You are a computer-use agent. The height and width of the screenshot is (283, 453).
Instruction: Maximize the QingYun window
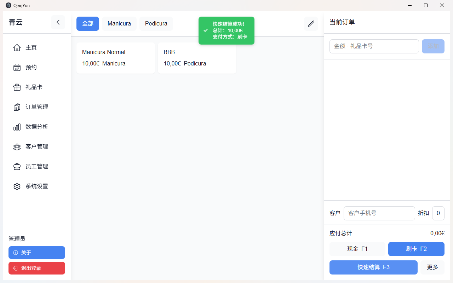pyautogui.click(x=426, y=5)
